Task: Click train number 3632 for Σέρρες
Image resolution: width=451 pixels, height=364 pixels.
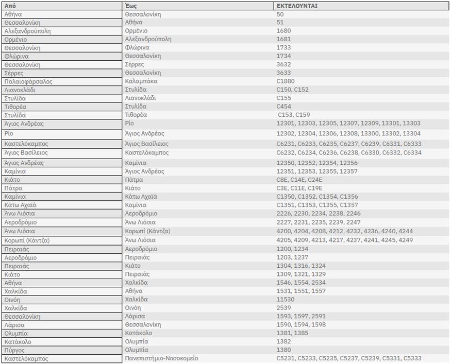Action: pyautogui.click(x=283, y=64)
